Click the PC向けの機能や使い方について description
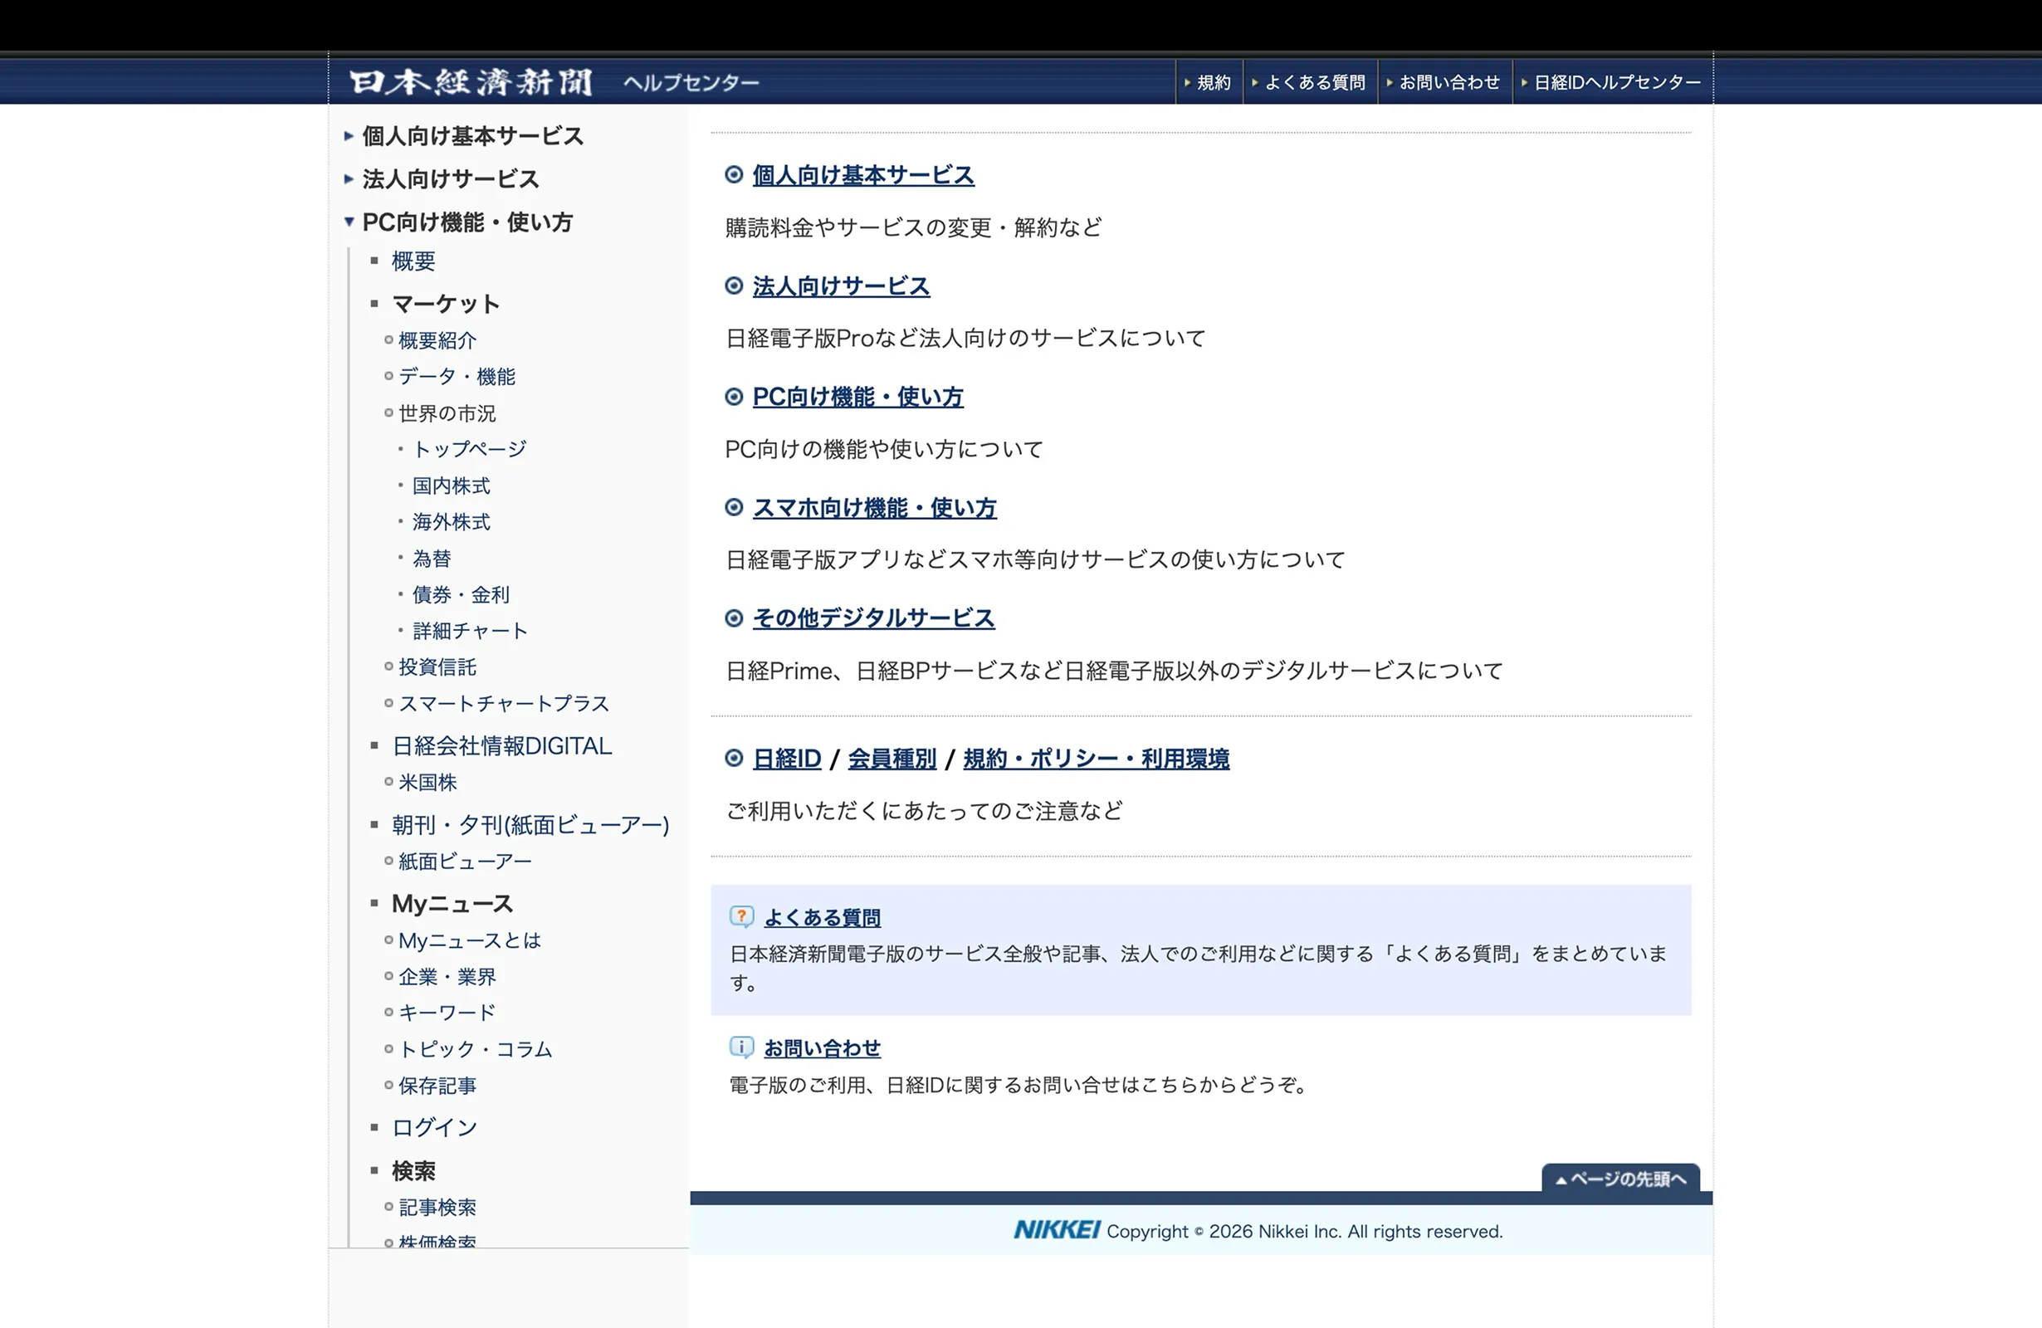 pyautogui.click(x=884, y=449)
